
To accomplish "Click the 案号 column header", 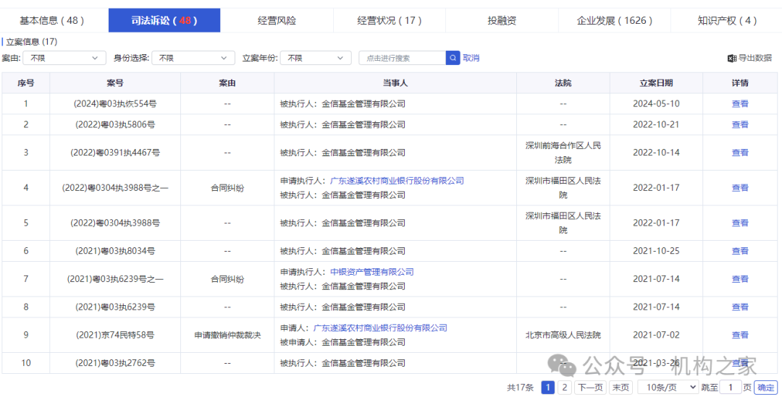I will tap(114, 83).
